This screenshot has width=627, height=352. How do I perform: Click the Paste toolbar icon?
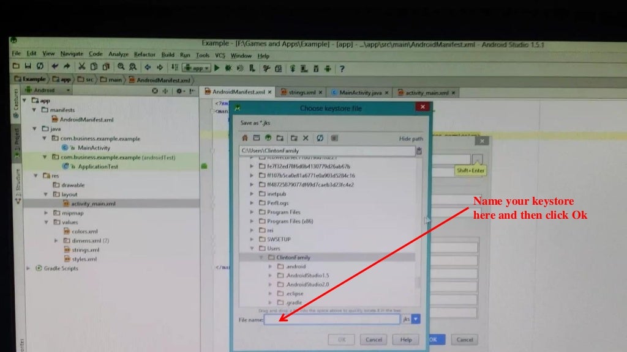pos(106,67)
